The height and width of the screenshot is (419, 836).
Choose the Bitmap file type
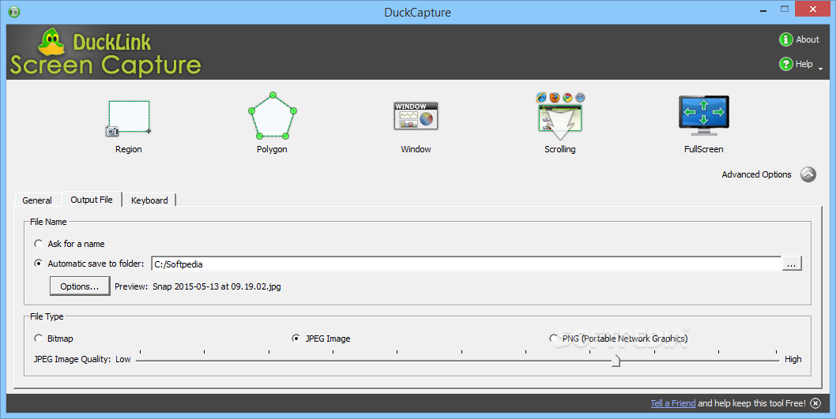[x=39, y=338]
